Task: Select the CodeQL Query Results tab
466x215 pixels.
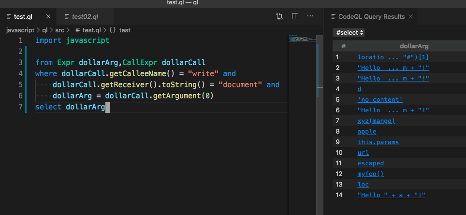Action: [x=371, y=16]
